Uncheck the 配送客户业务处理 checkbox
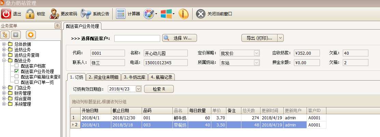The width and height of the screenshot is (380, 137). (x=16, y=71)
